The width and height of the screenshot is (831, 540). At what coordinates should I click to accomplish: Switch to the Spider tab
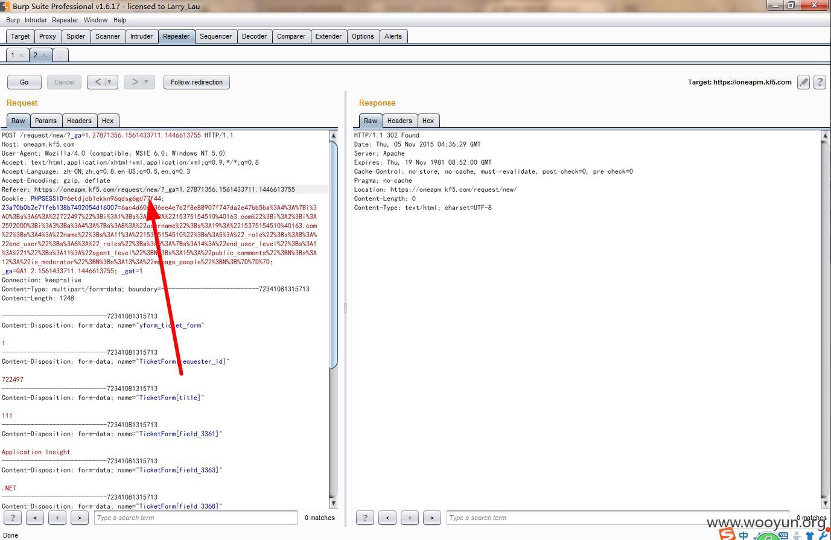coord(75,36)
